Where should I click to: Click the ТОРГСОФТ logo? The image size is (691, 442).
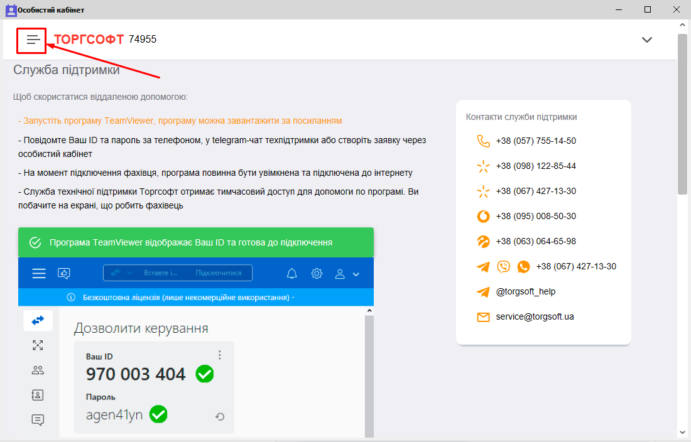coord(89,40)
